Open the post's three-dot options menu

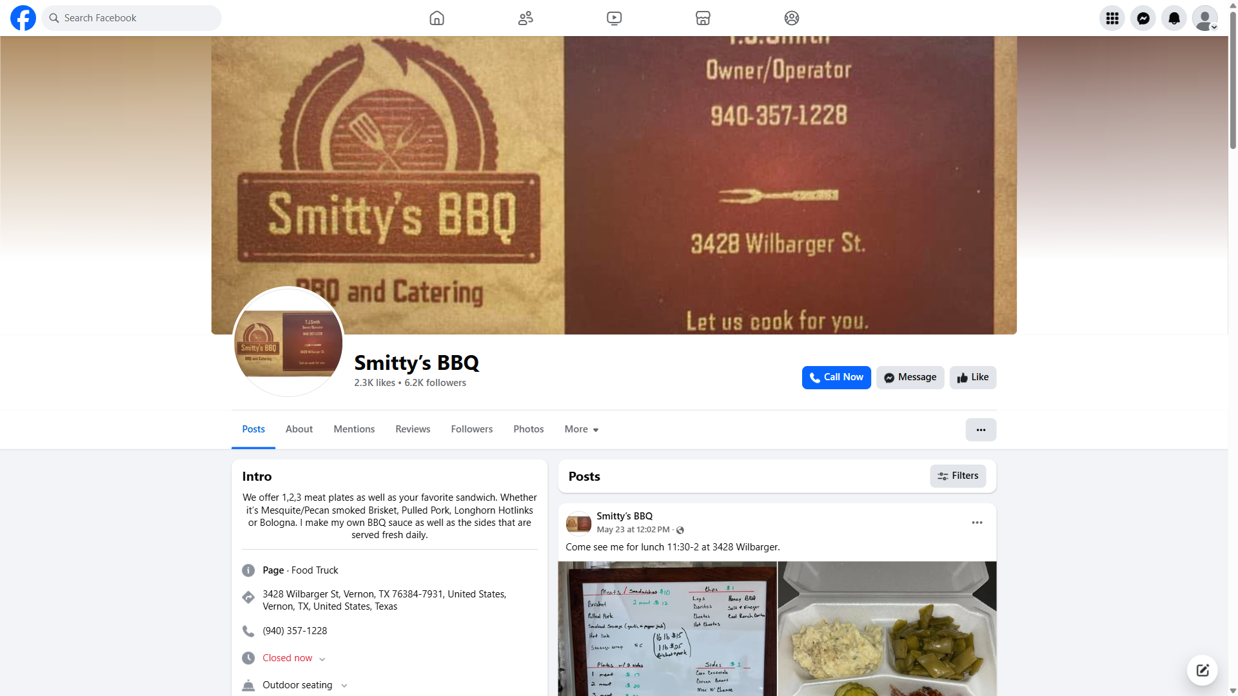[x=977, y=523]
